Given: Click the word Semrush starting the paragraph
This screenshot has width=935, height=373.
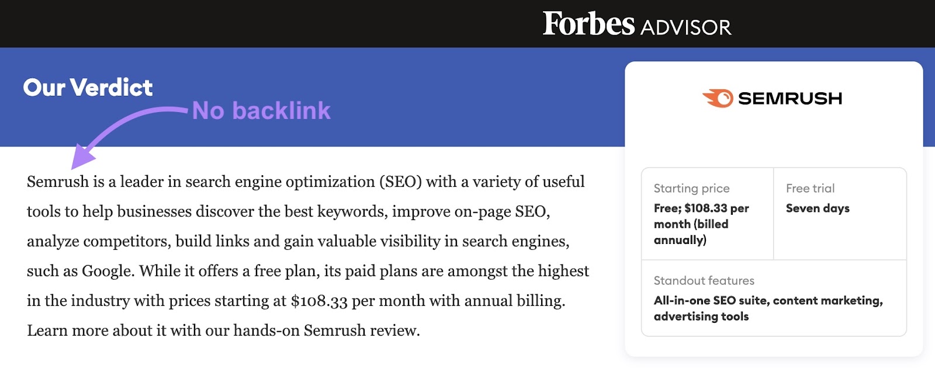Looking at the screenshot, I should click(58, 182).
